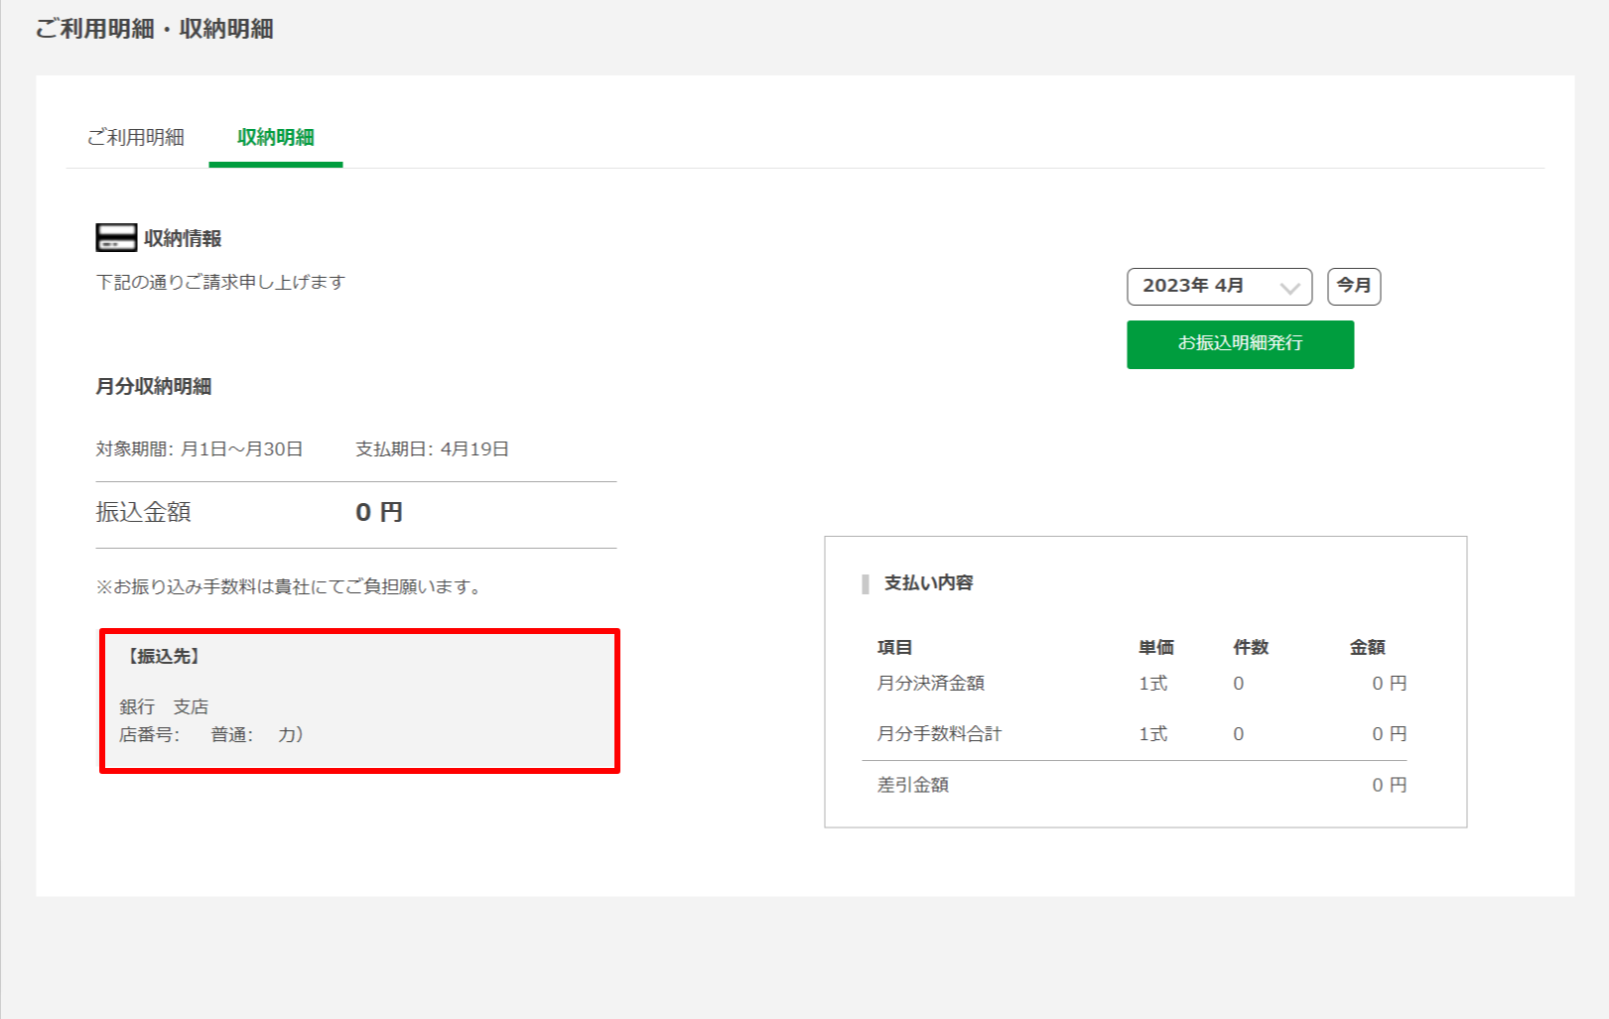The width and height of the screenshot is (1609, 1019).
Task: Click the credit card icon beside 収納情報
Action: coord(116,238)
